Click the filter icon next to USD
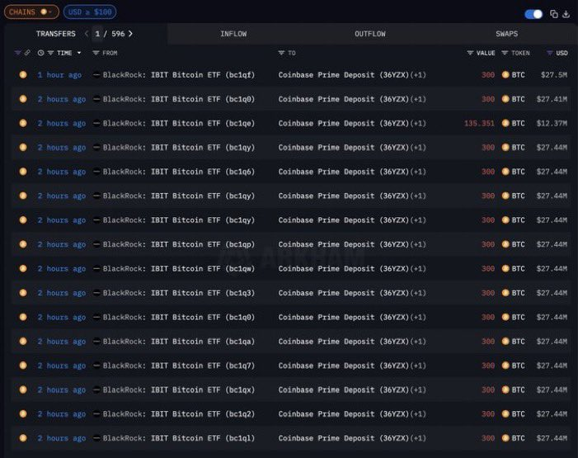Screen dimensions: 578x458 tap(550, 53)
